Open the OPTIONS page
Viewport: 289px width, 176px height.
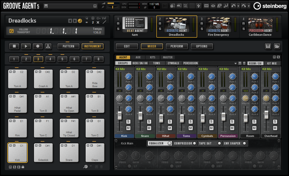point(202,46)
